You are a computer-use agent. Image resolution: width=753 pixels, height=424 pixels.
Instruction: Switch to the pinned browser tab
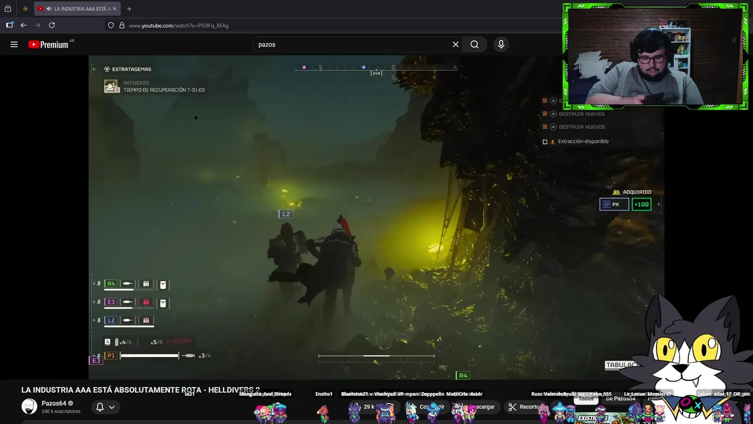pyautogui.click(x=25, y=9)
